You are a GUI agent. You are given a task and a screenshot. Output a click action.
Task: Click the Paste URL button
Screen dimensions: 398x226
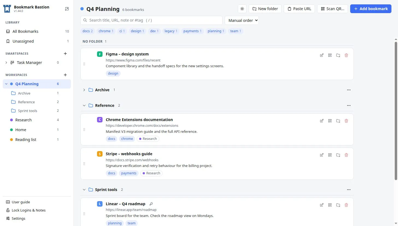[299, 9]
